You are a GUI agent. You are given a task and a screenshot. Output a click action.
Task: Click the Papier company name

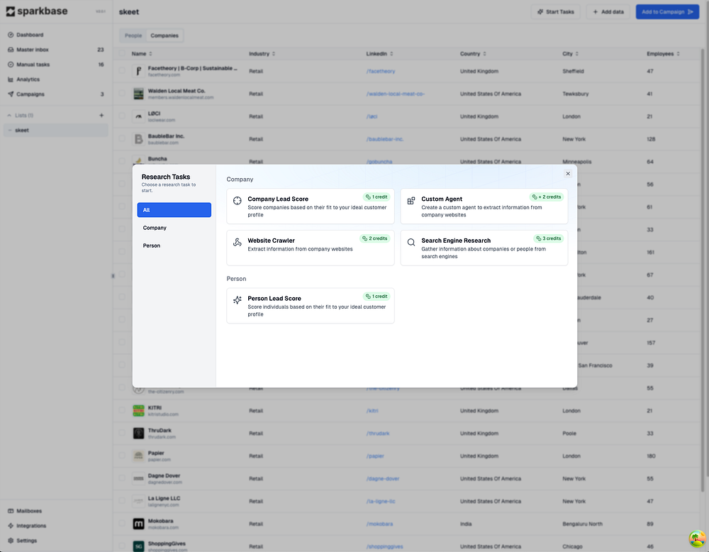(x=156, y=453)
